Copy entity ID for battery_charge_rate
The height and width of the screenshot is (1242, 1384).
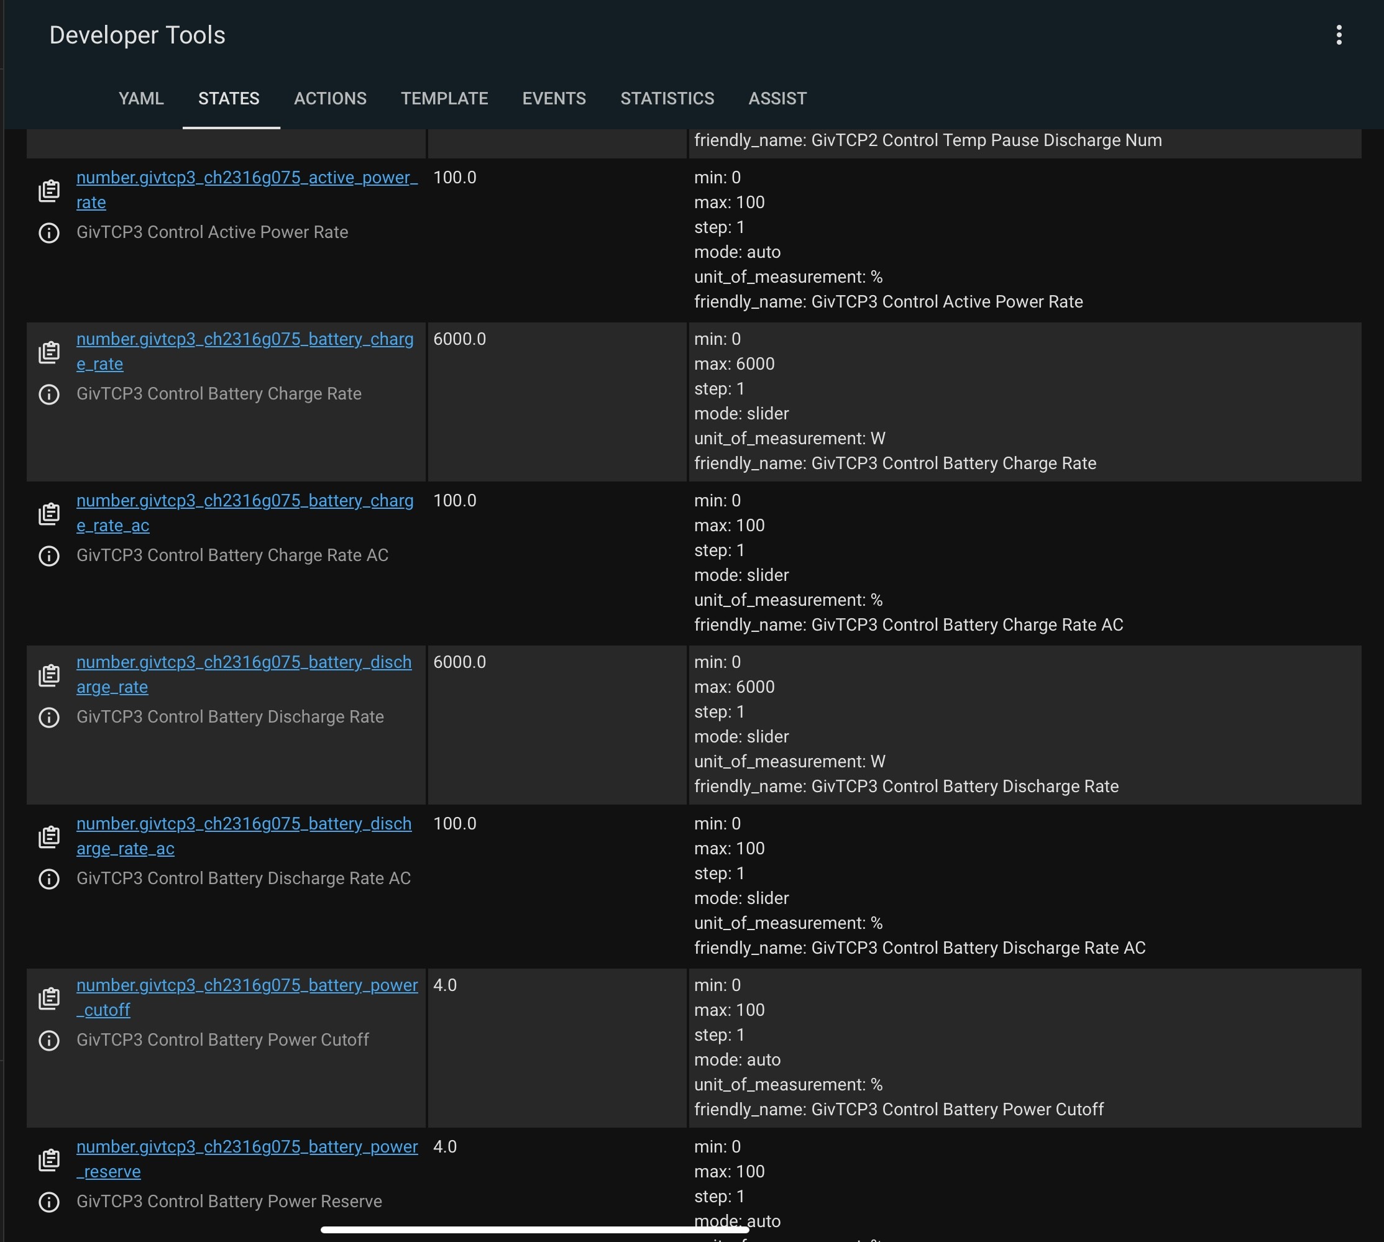(x=49, y=352)
